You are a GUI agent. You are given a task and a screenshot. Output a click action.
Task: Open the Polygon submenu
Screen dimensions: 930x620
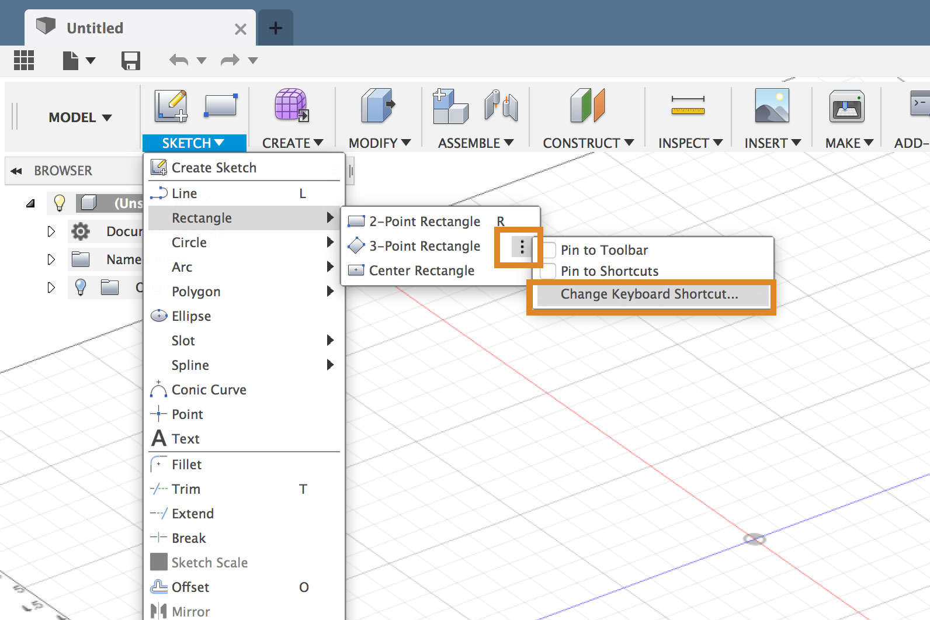[244, 292]
